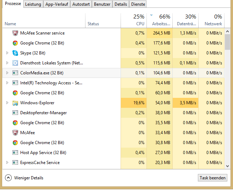Open the App-Verlauf tab
This screenshot has height=190, width=233.
pos(57,4)
